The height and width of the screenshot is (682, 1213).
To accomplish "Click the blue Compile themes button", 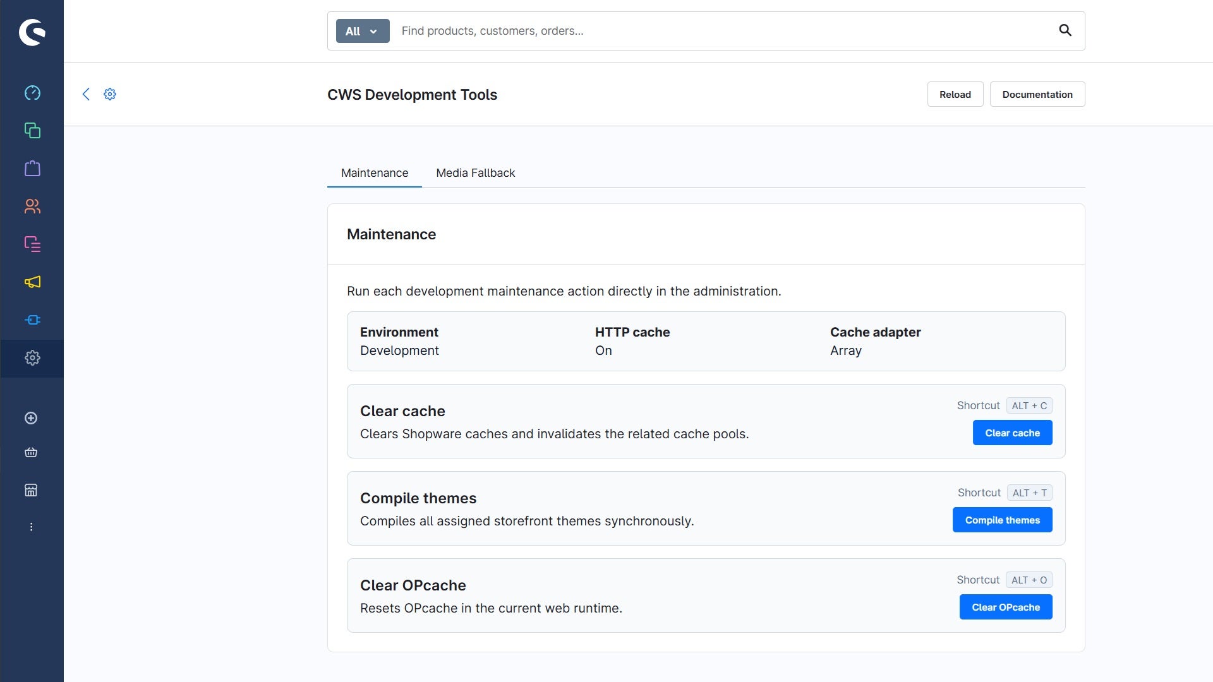I will pyautogui.click(x=1003, y=520).
